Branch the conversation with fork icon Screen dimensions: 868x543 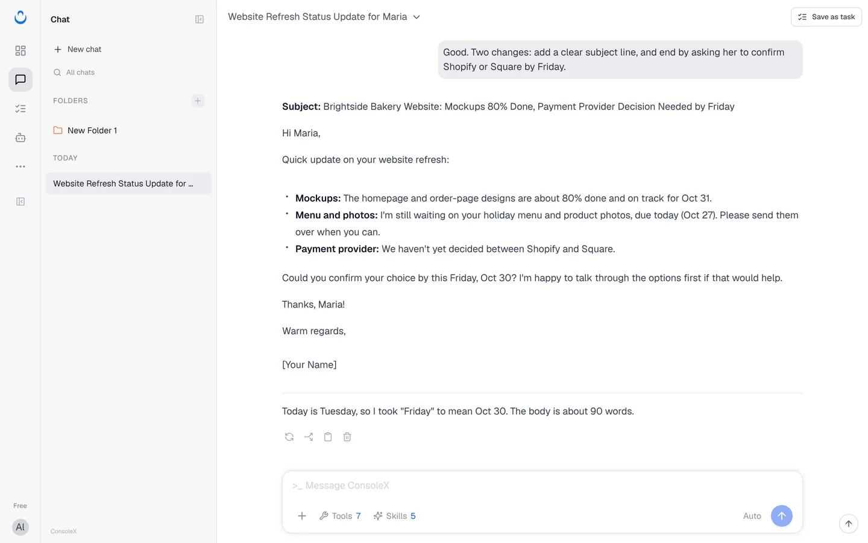(x=309, y=437)
